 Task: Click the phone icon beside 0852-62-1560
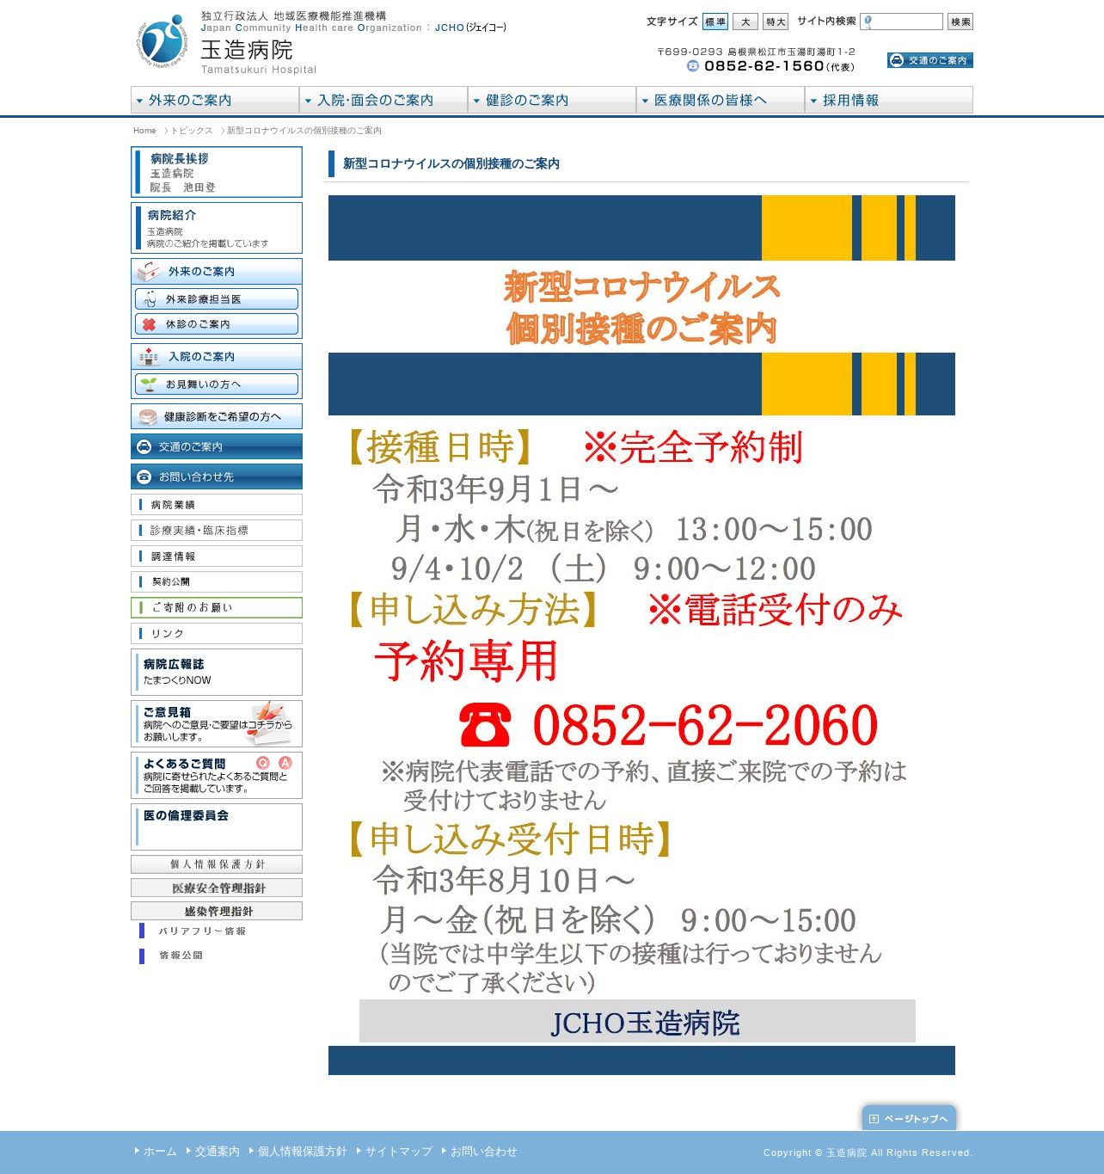[693, 66]
